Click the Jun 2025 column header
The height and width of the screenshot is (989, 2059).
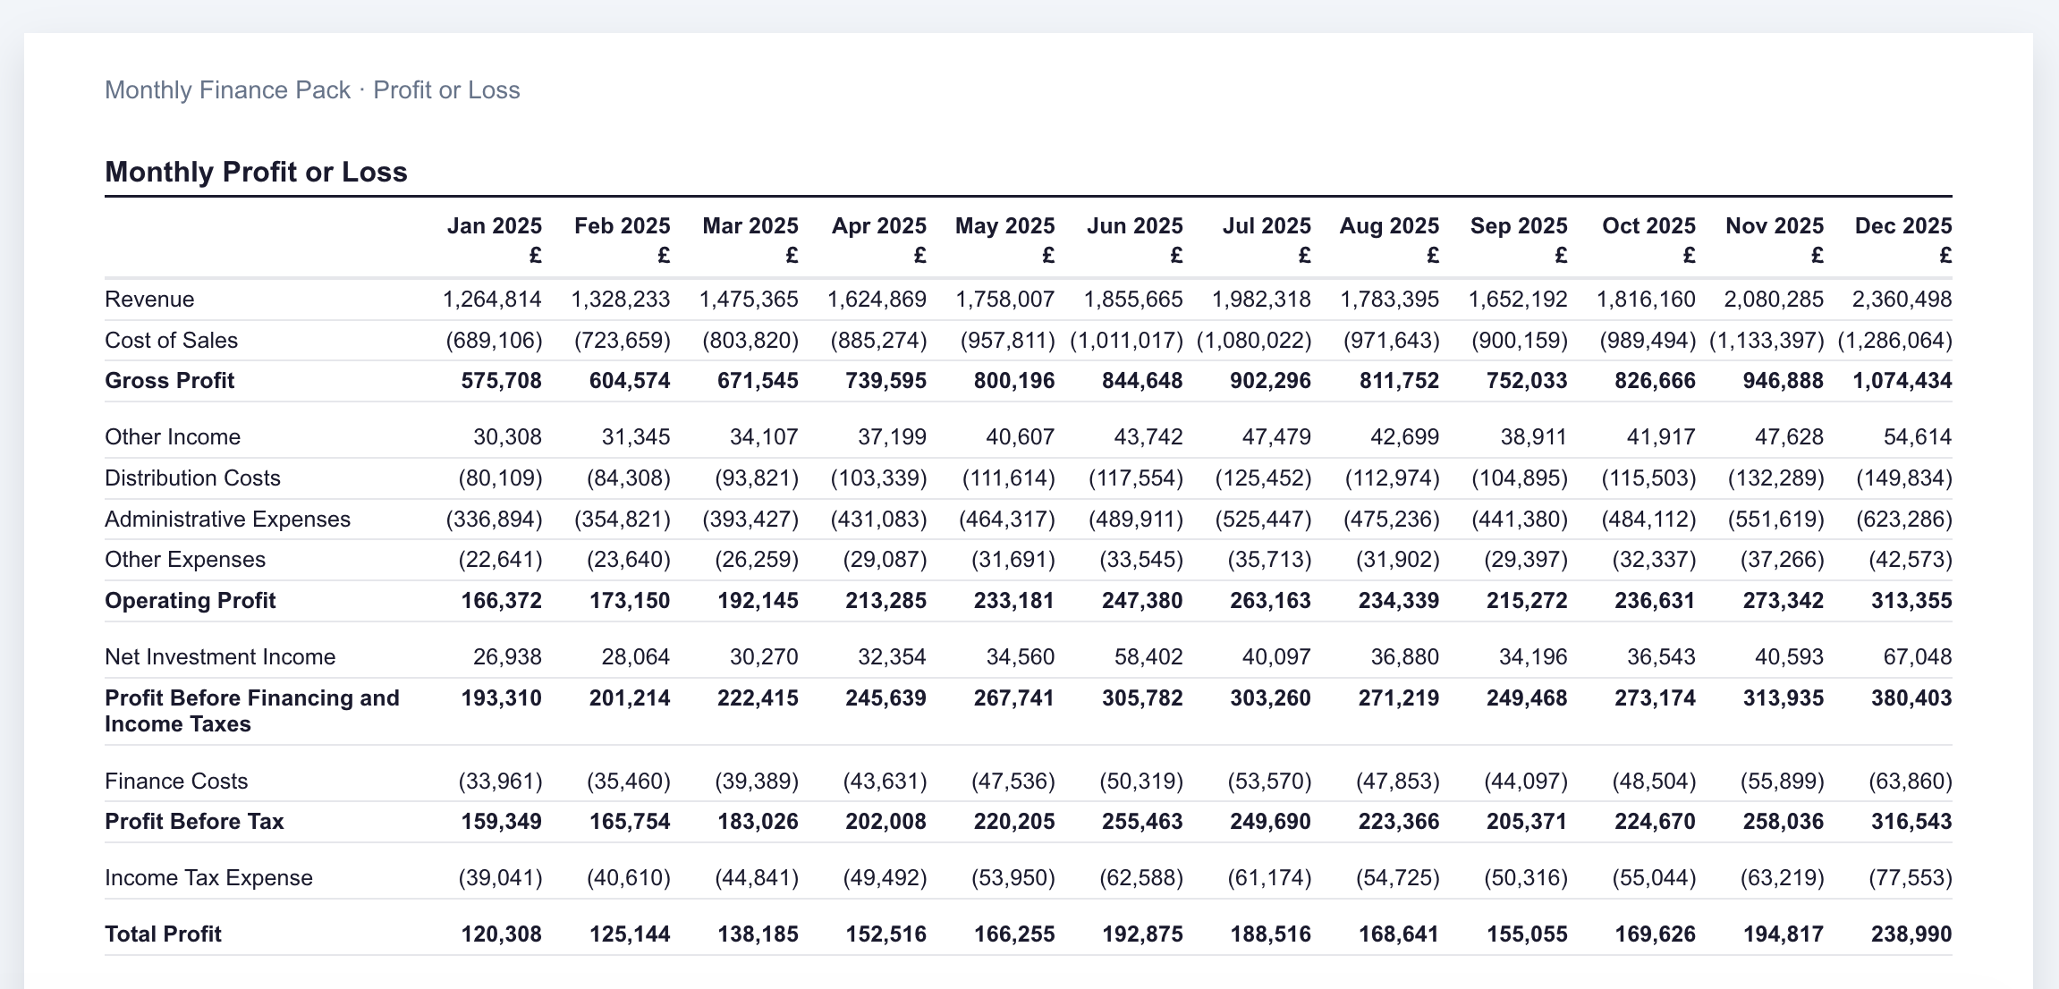pos(1135,225)
